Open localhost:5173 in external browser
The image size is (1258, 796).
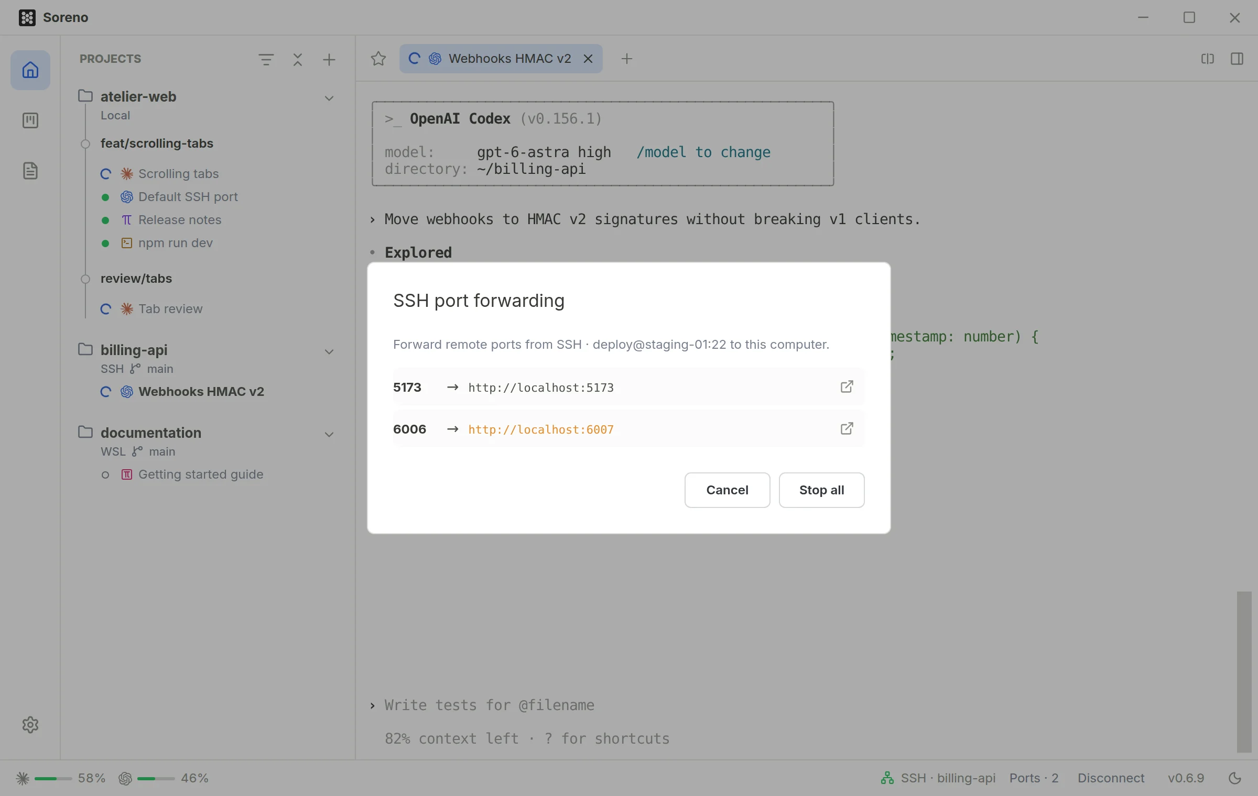(847, 386)
